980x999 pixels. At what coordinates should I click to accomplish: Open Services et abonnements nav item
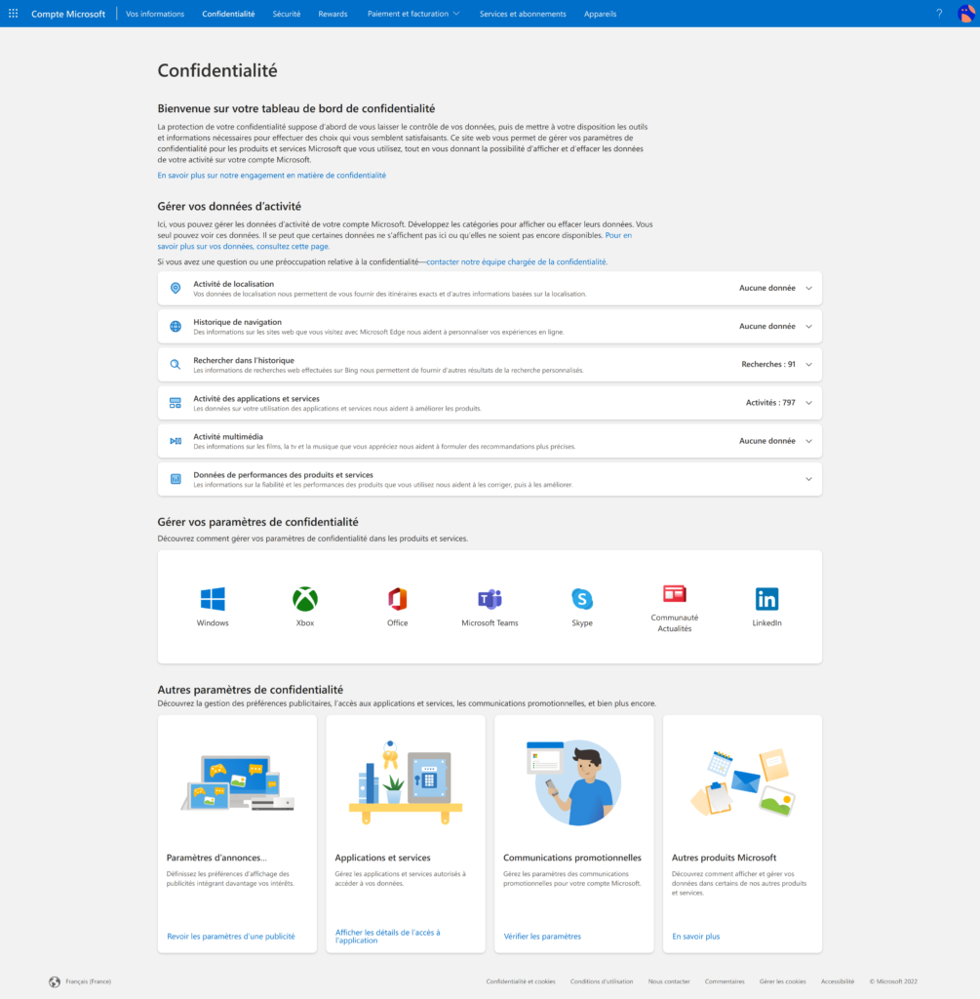point(523,14)
